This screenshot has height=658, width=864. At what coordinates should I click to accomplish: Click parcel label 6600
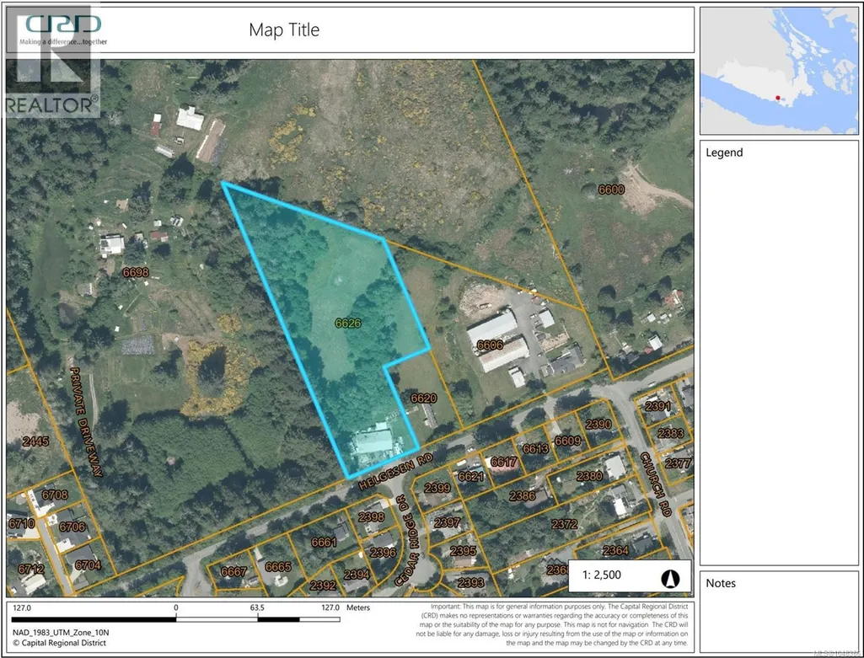click(611, 190)
